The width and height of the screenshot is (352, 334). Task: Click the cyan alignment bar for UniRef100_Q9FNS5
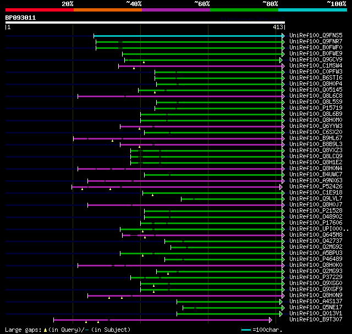point(188,36)
